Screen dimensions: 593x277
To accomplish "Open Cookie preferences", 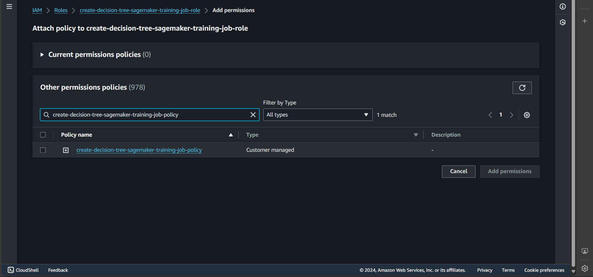I will click(544, 270).
